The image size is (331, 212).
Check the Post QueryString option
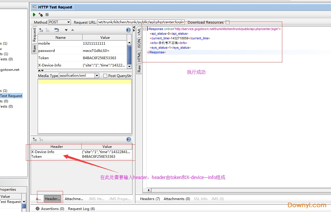(x=105, y=76)
